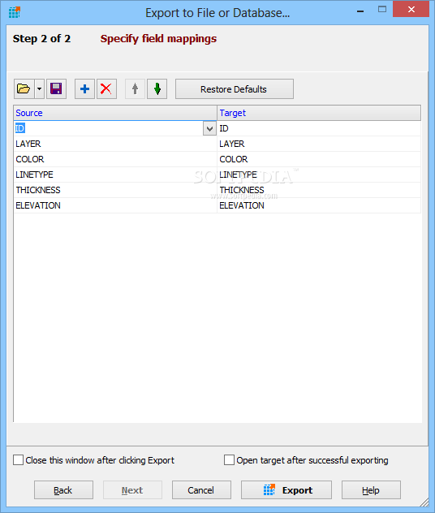Open Help for this dialog
This screenshot has width=435, height=513.
click(371, 490)
